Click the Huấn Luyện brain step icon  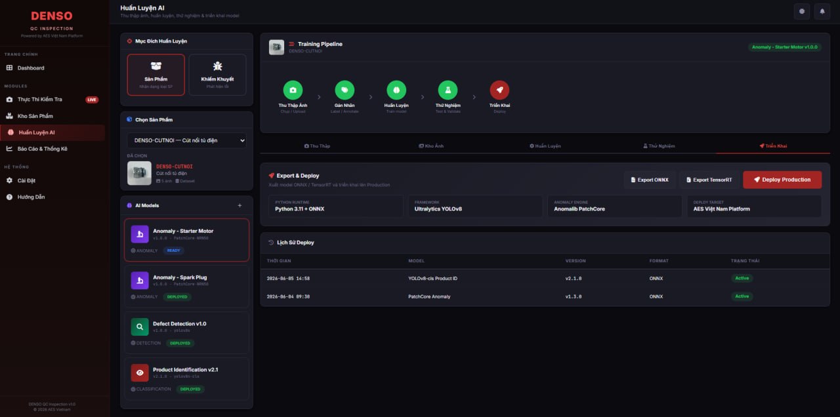[x=396, y=90]
